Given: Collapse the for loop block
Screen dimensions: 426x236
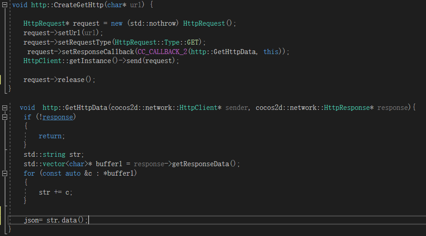Looking at the screenshot, I should coord(5,173).
